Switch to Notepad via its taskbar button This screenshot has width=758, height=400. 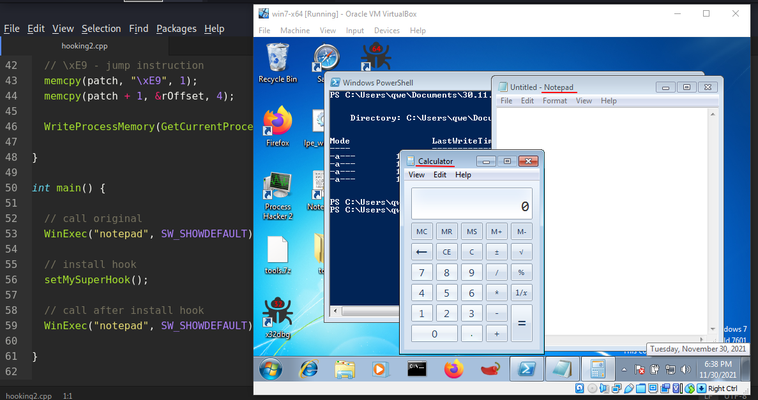[x=562, y=369]
